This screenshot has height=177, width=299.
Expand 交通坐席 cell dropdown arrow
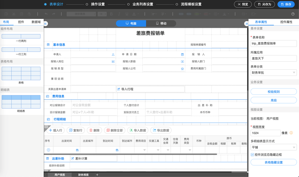pos(168,150)
